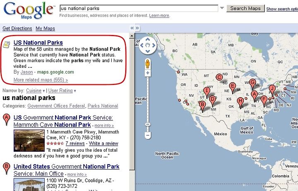Screen dimensions: 298x191
Task: Click more info for Mammoth Cave
Action: (x=104, y=126)
